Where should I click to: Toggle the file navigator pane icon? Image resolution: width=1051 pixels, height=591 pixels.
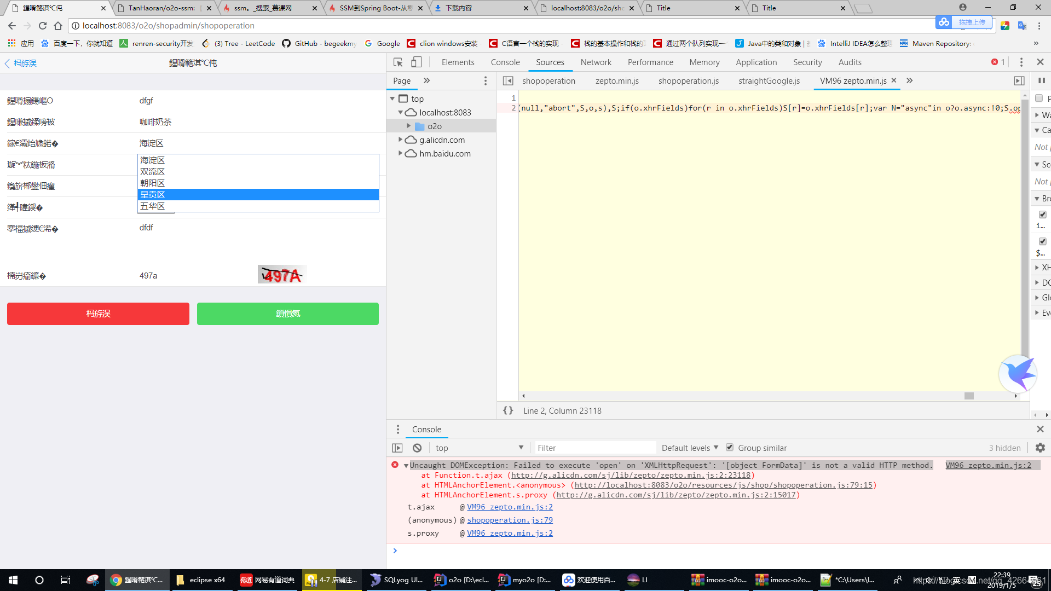click(x=508, y=81)
